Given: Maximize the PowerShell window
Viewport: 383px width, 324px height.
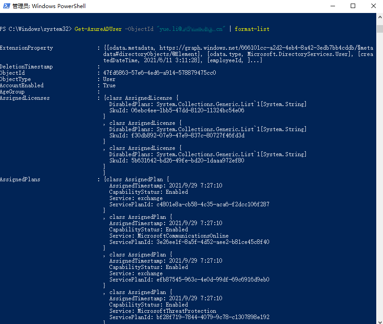Looking at the screenshot, I should click(x=353, y=6).
